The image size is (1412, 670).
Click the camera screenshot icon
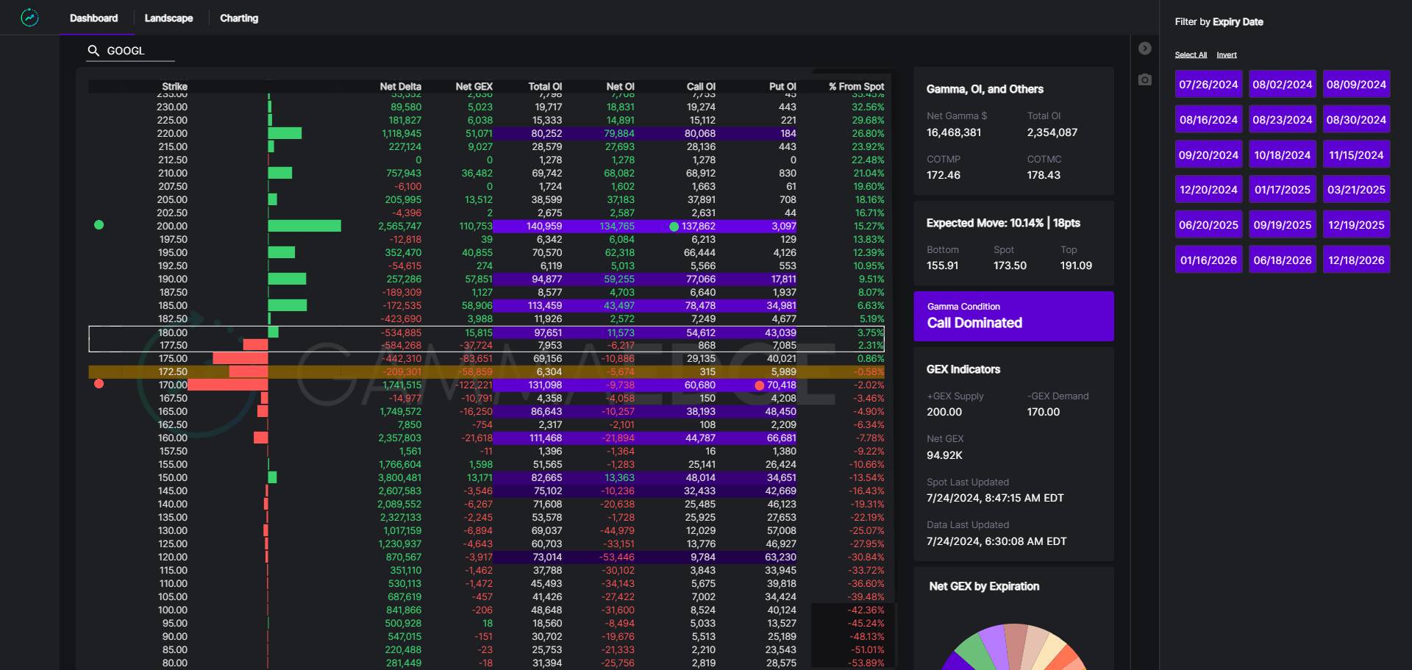point(1144,79)
